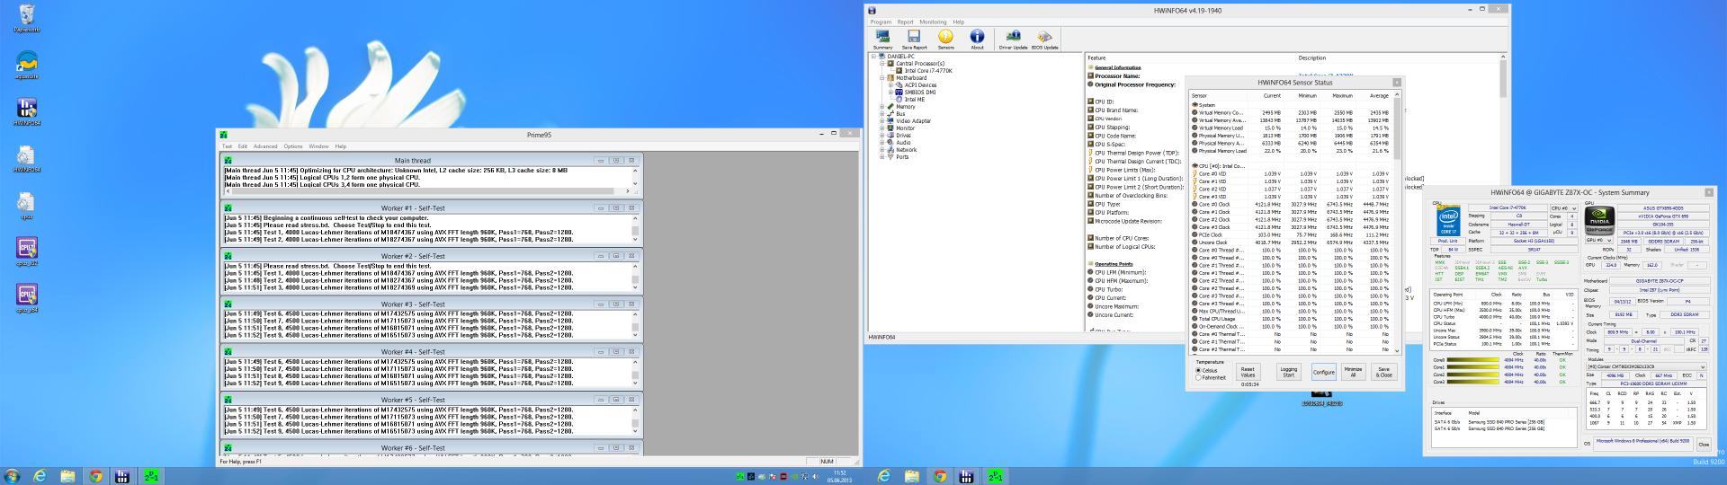Image resolution: width=1727 pixels, height=485 pixels.
Task: Click Prime95 icon on left taskbar
Action: [152, 476]
